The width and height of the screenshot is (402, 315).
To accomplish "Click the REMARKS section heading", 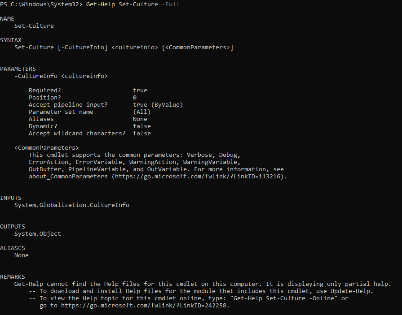I will tap(13, 276).
